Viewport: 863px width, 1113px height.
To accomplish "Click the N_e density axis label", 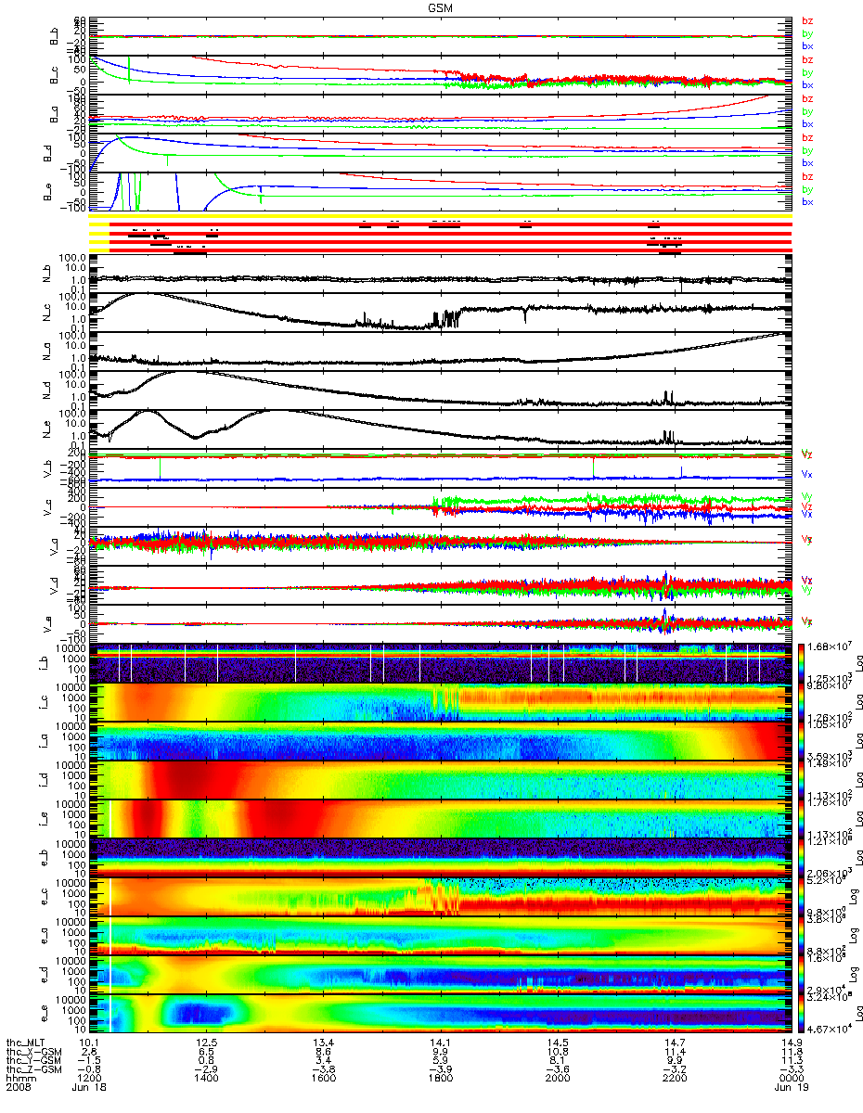I will [48, 429].
